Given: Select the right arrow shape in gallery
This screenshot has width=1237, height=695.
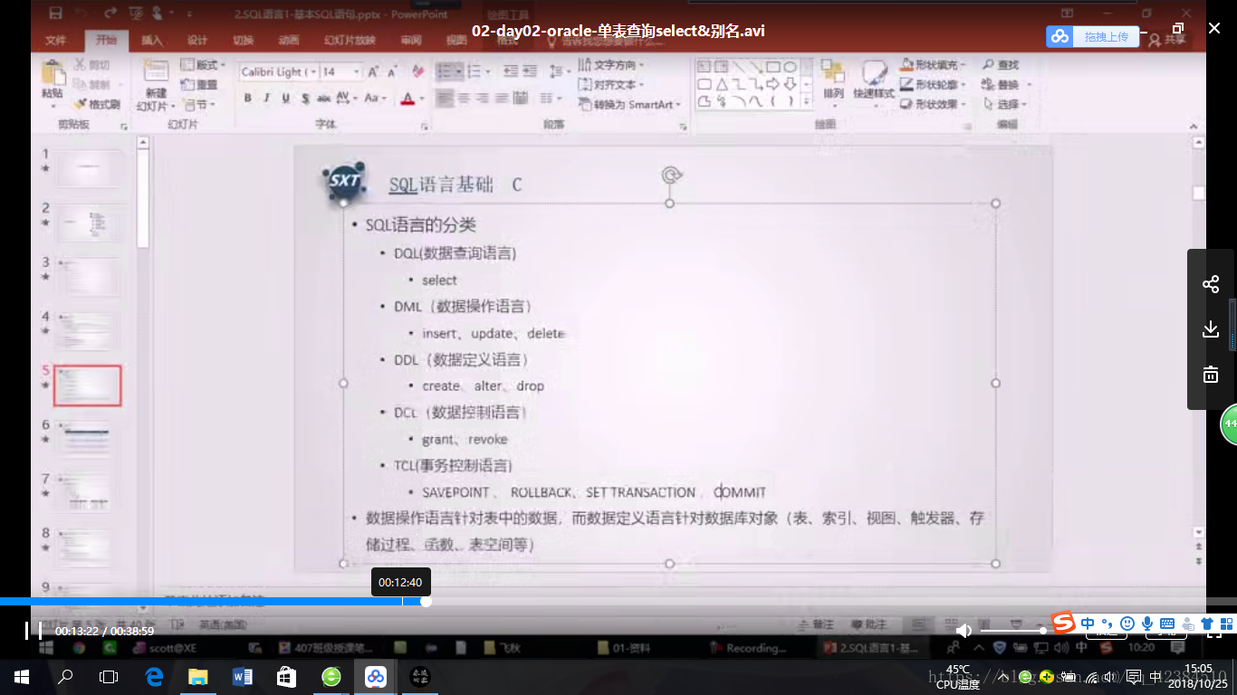Looking at the screenshot, I should pyautogui.click(x=773, y=83).
